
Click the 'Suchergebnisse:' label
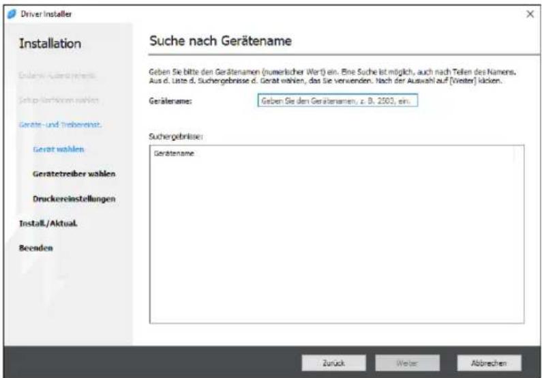click(x=176, y=136)
